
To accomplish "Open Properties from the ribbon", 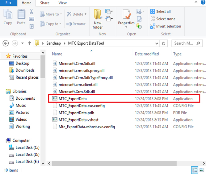I will (x=126, y=19).
